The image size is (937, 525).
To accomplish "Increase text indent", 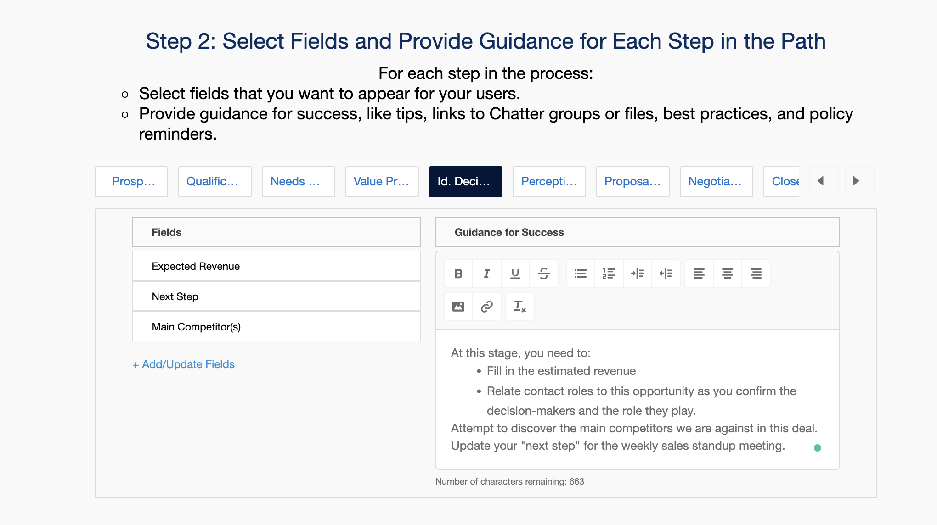I will click(637, 274).
